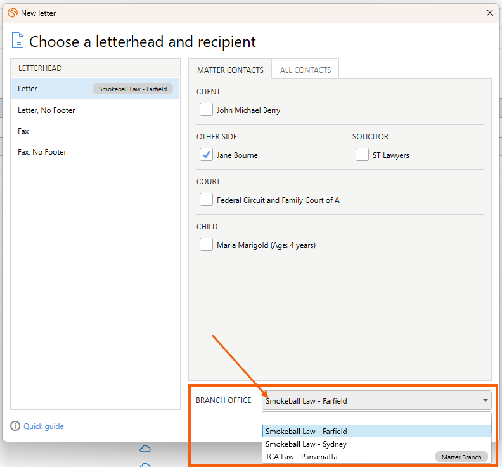Collapse the Branch Office dropdown arrow

tap(486, 400)
